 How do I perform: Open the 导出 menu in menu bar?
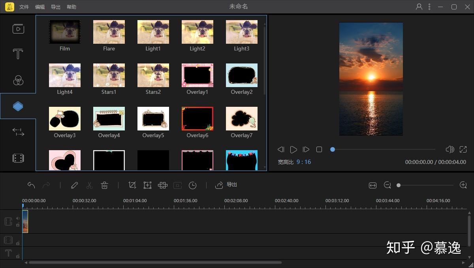[56, 7]
